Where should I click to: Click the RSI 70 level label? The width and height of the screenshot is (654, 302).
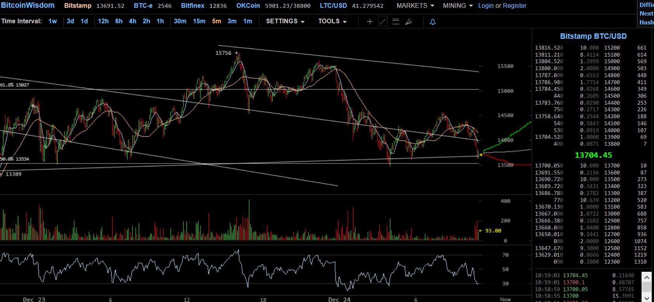(505, 255)
